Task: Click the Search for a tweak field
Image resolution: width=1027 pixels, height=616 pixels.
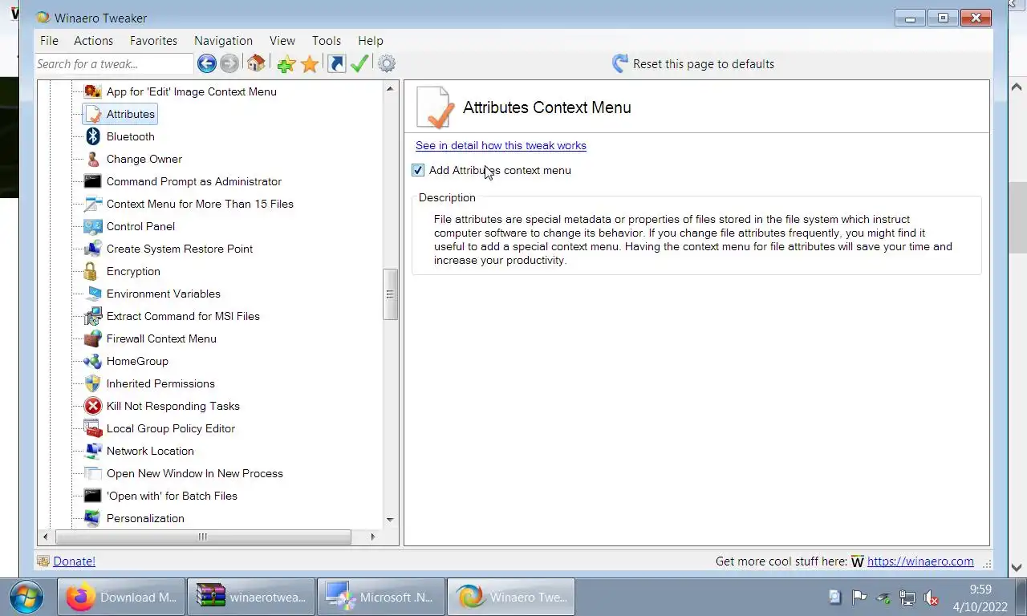Action: point(114,64)
